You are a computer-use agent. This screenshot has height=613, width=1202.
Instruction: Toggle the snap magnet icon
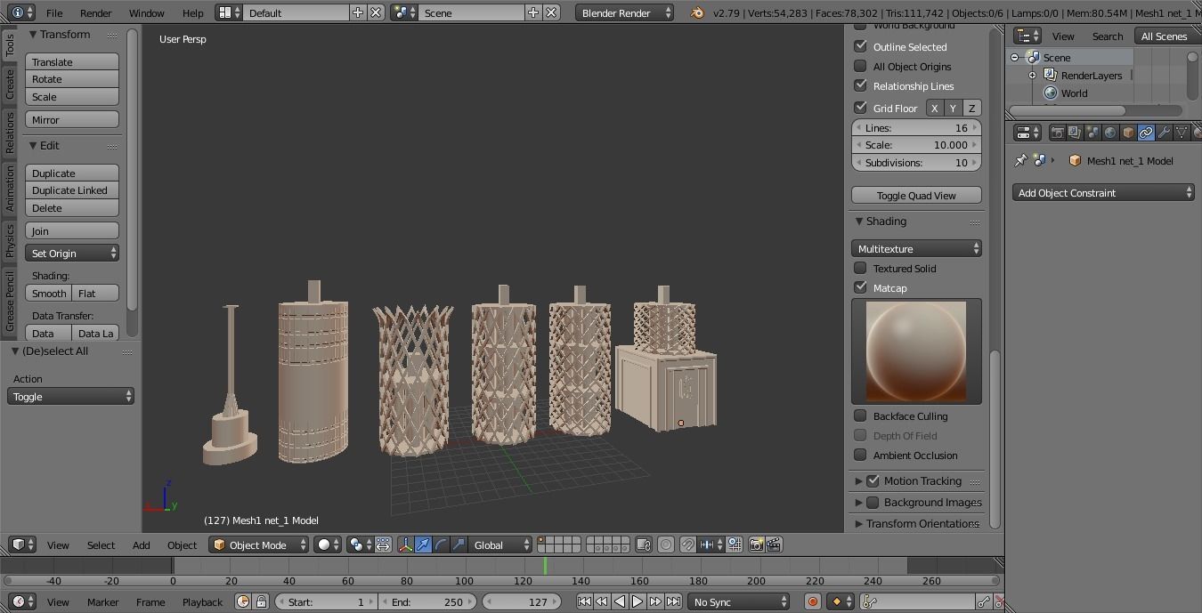(x=687, y=544)
